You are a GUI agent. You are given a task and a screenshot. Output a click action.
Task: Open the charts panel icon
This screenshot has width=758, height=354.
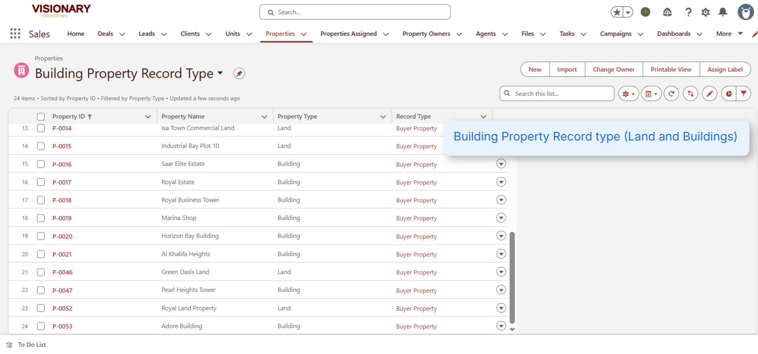729,94
